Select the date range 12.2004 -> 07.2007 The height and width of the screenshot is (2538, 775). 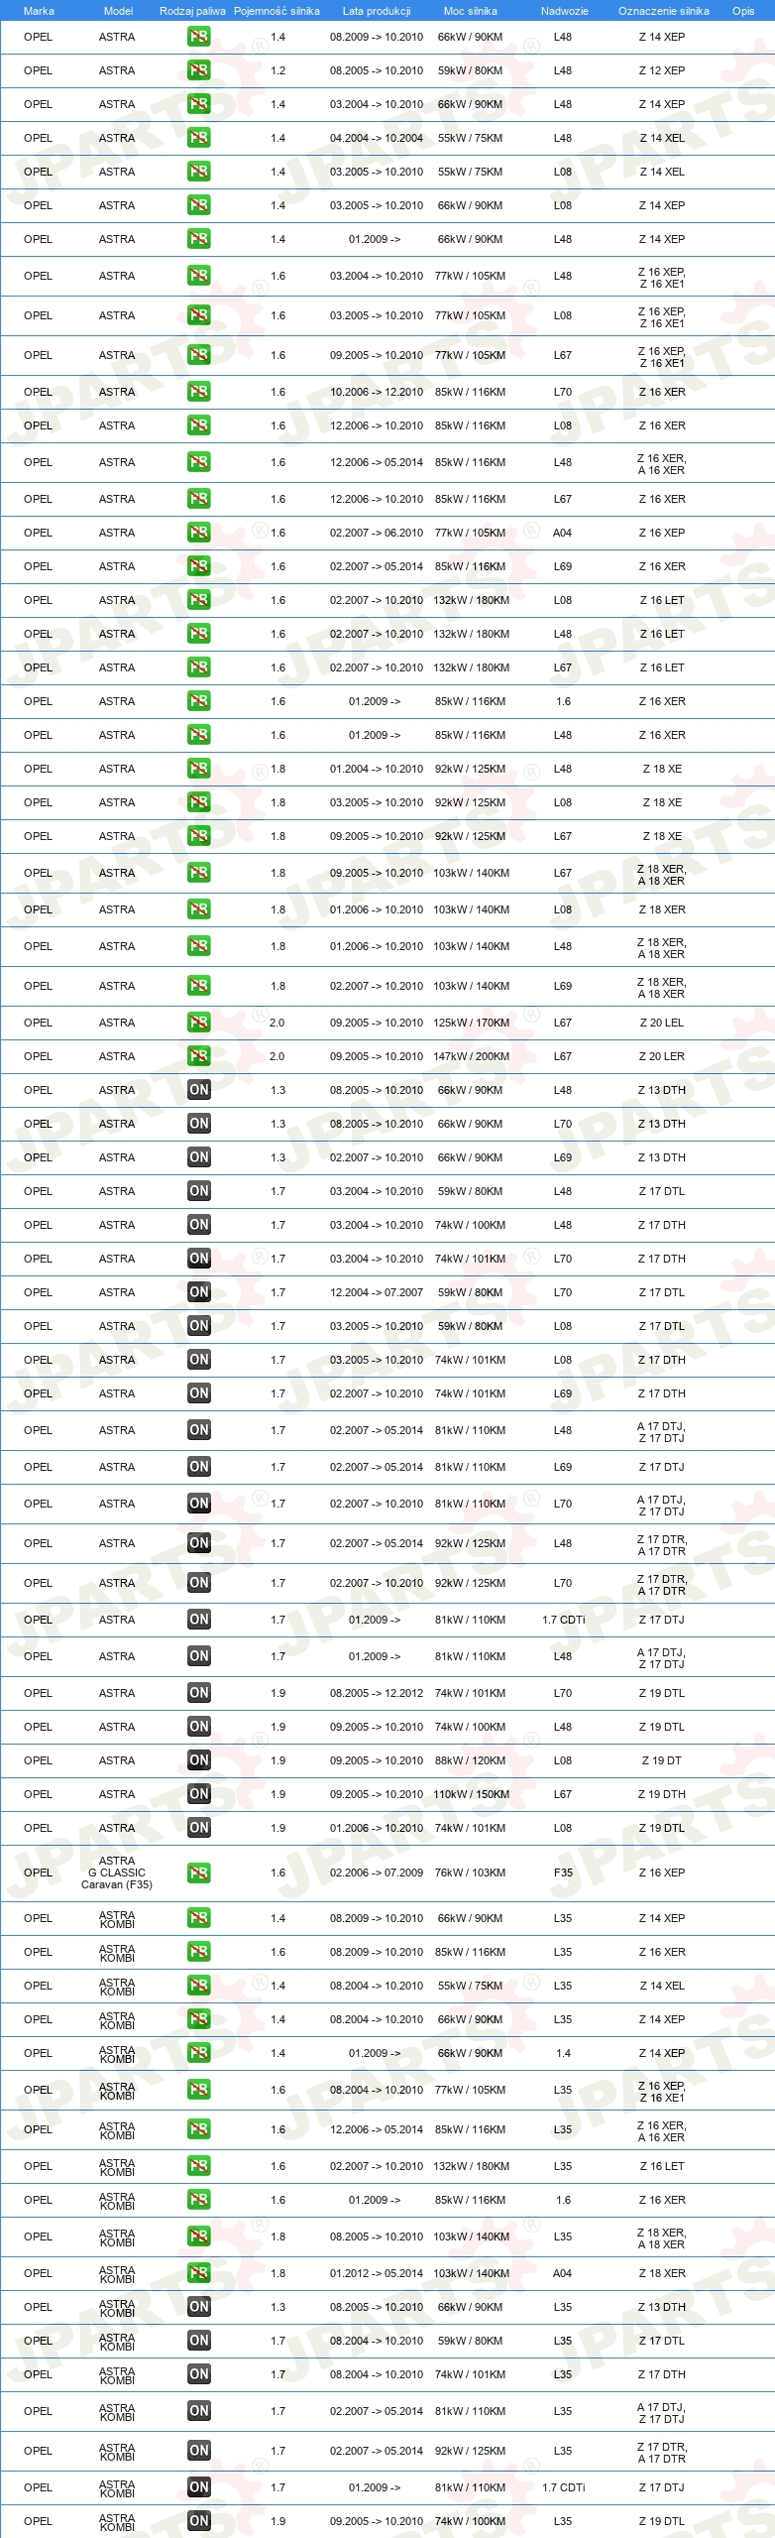point(377,1292)
